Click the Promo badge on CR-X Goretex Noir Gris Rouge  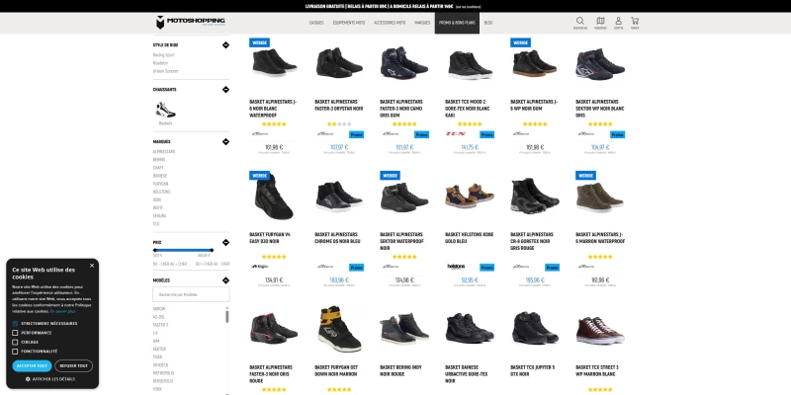(553, 268)
